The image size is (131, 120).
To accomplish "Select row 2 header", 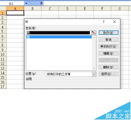I will (3, 18).
